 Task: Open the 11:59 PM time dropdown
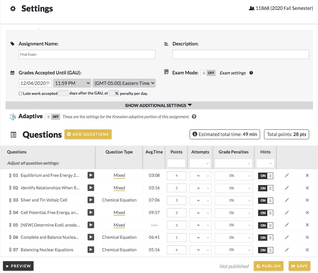tap(72, 83)
